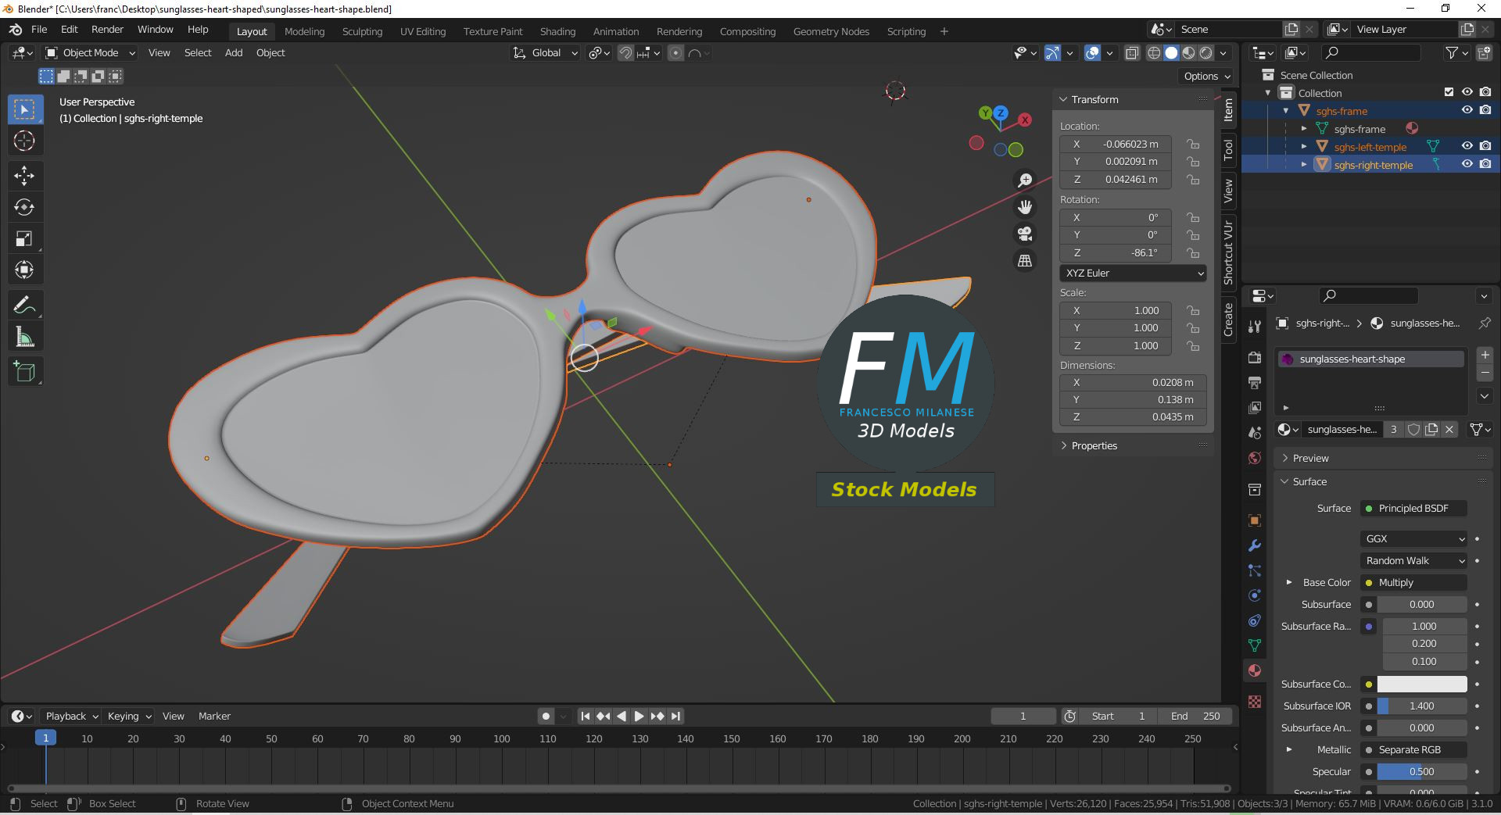Select the Measure tool
This screenshot has width=1501, height=815.
(24, 338)
